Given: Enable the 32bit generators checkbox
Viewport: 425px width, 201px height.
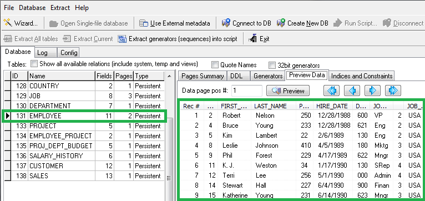Looking at the screenshot, I should pyautogui.click(x=272, y=65).
